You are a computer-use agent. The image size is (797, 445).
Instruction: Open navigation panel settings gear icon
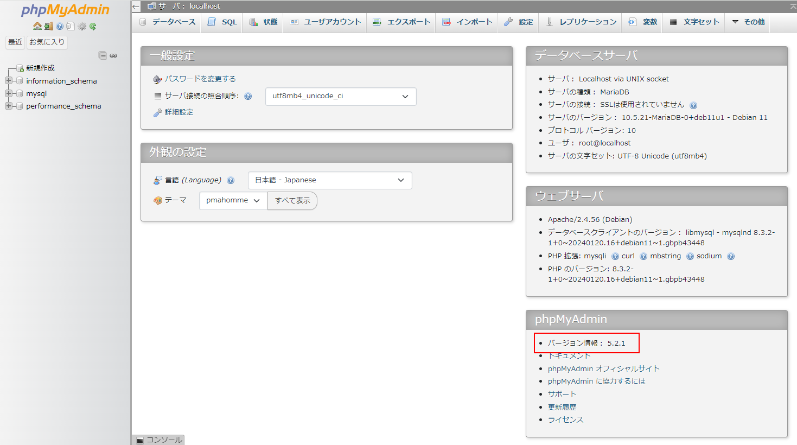pos(82,26)
